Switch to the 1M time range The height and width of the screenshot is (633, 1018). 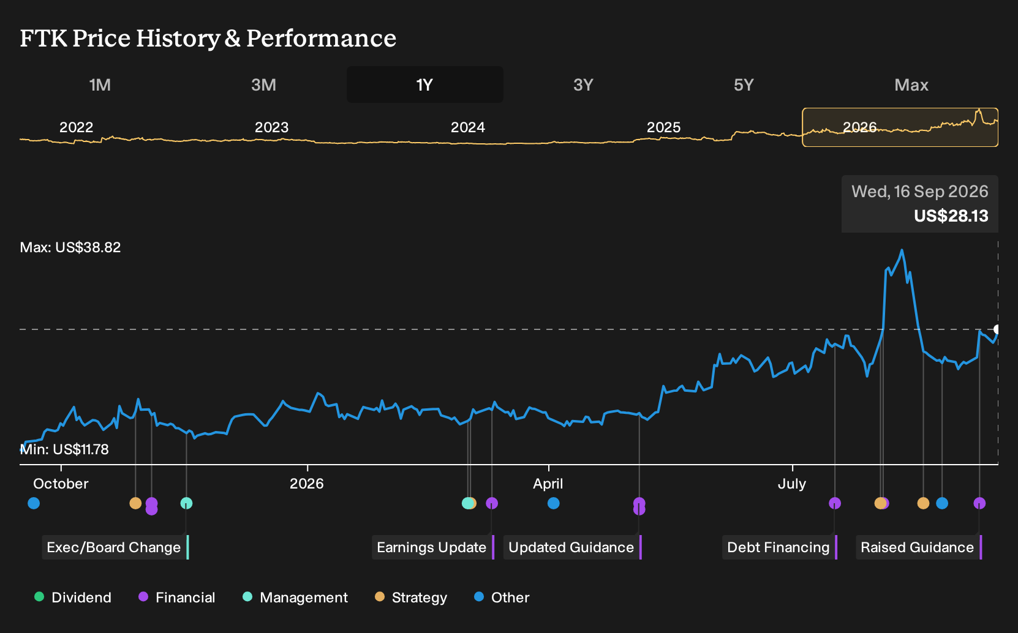coord(100,84)
